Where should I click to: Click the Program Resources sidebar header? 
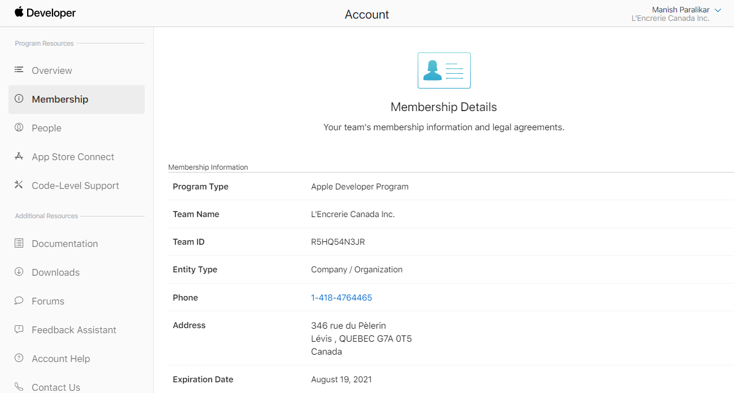coord(44,43)
